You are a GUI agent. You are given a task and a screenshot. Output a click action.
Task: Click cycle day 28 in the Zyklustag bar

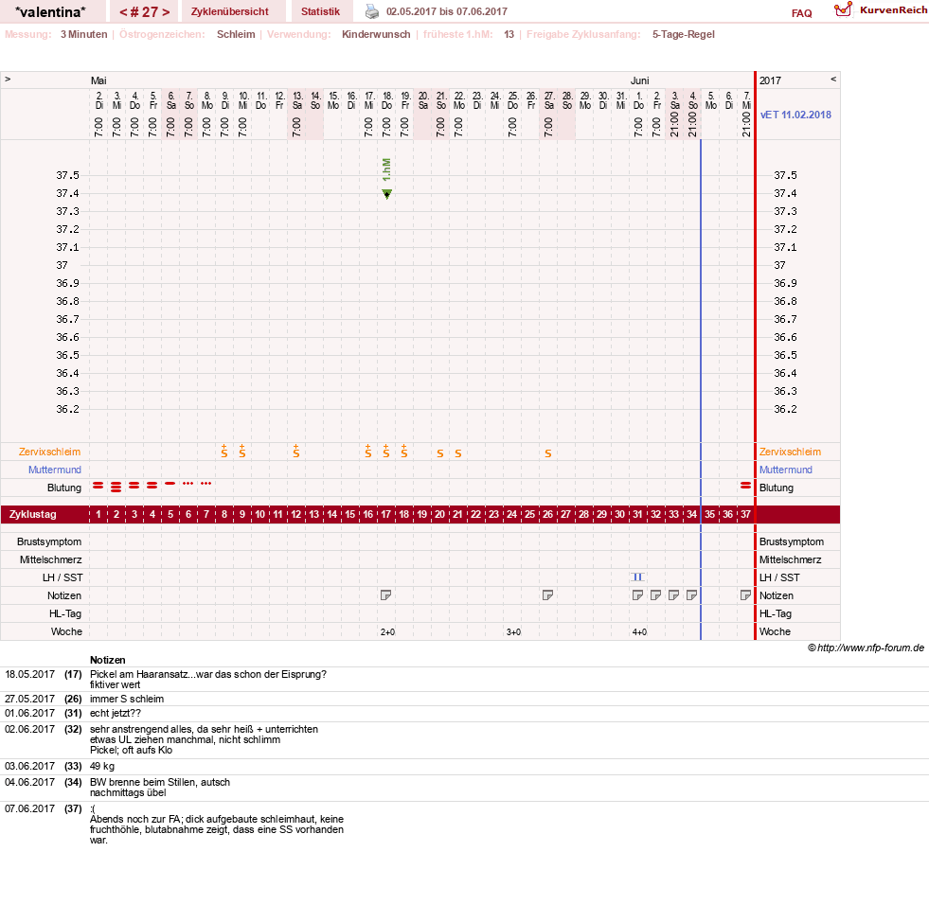click(583, 514)
